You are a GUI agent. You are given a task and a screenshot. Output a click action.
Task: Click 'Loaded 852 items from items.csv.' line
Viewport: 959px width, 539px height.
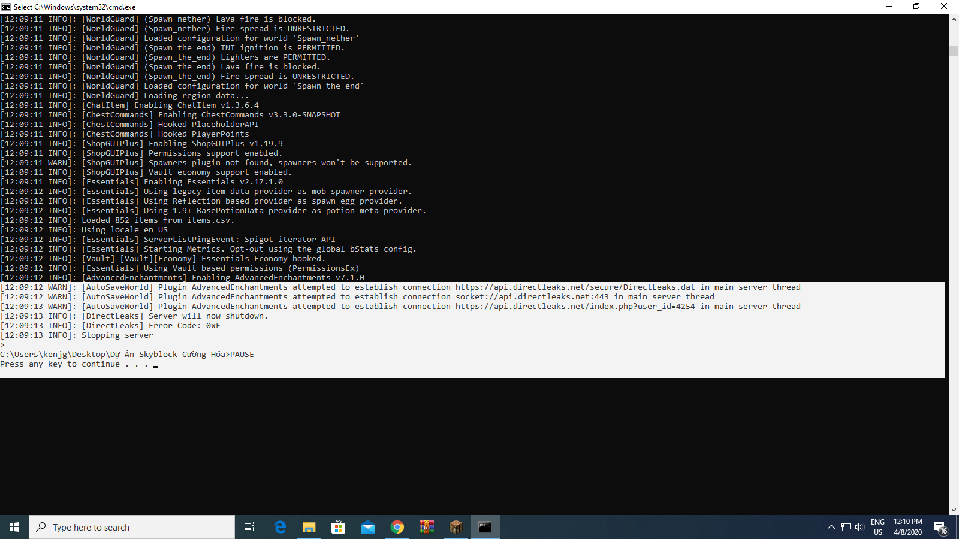pyautogui.click(x=117, y=220)
